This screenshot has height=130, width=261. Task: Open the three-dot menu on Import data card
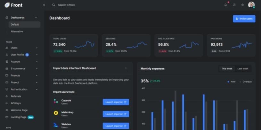coord(126,68)
